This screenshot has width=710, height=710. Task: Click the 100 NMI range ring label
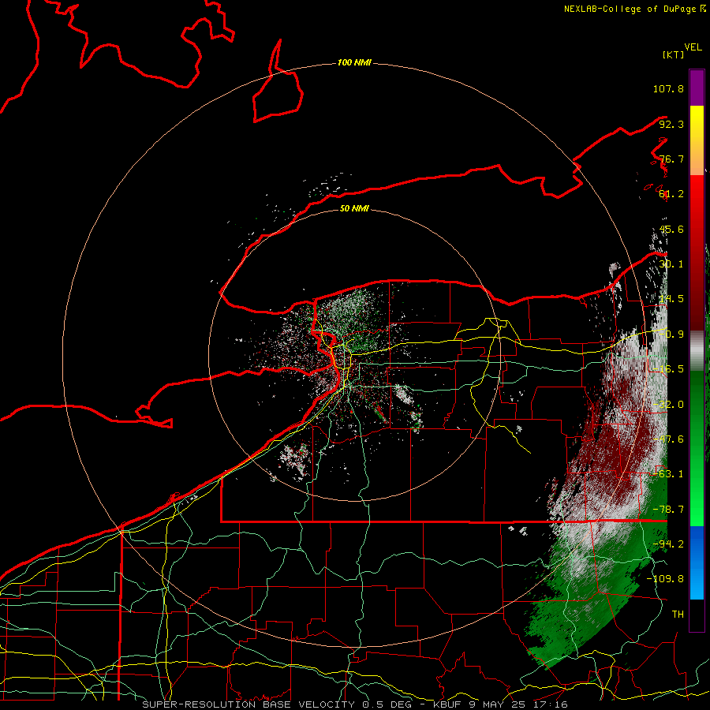[x=354, y=62]
